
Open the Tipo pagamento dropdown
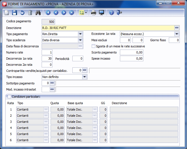click(80, 34)
